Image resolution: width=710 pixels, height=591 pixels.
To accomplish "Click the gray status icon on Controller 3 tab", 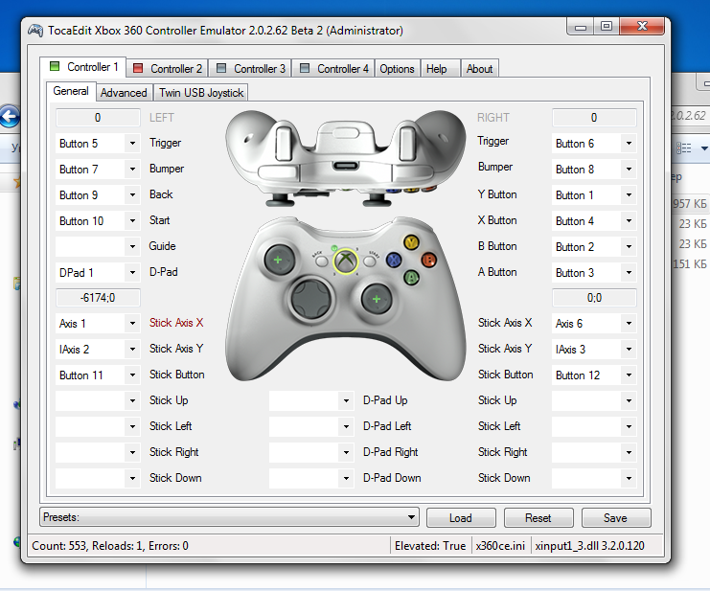I will click(221, 68).
